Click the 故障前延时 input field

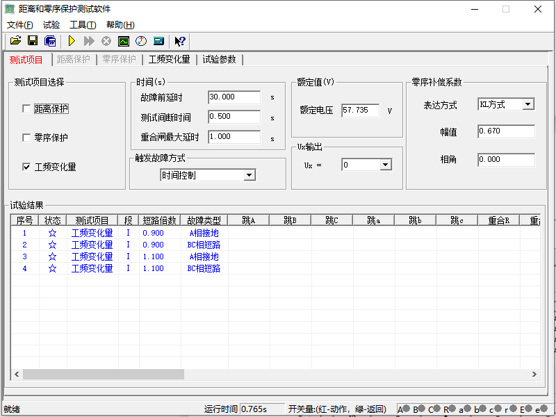pyautogui.click(x=234, y=97)
